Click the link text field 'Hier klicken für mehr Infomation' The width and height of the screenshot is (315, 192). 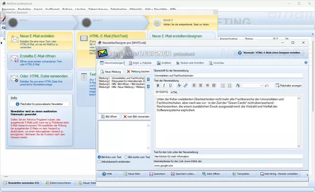228,156
